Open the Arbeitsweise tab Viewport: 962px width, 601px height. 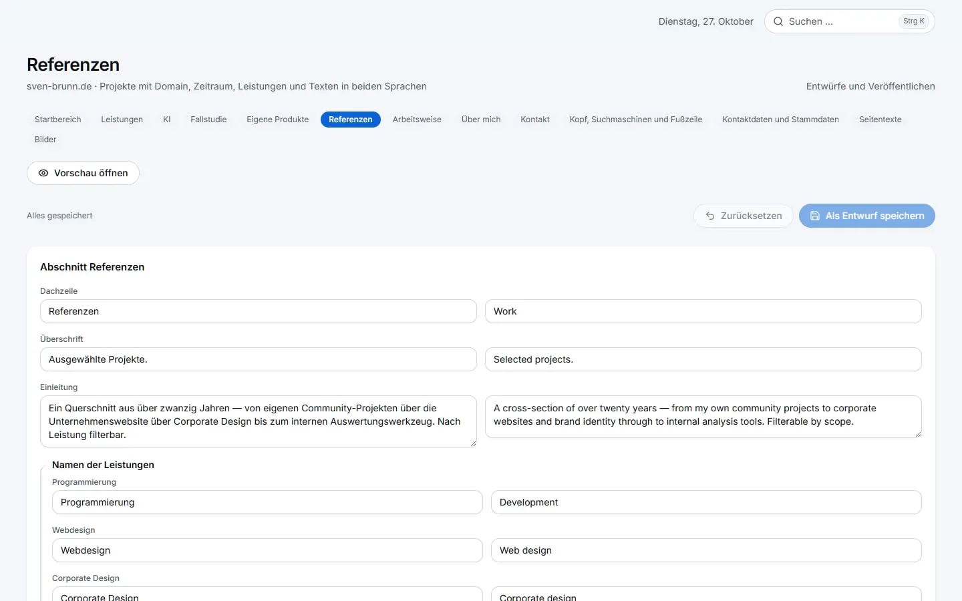coord(417,120)
